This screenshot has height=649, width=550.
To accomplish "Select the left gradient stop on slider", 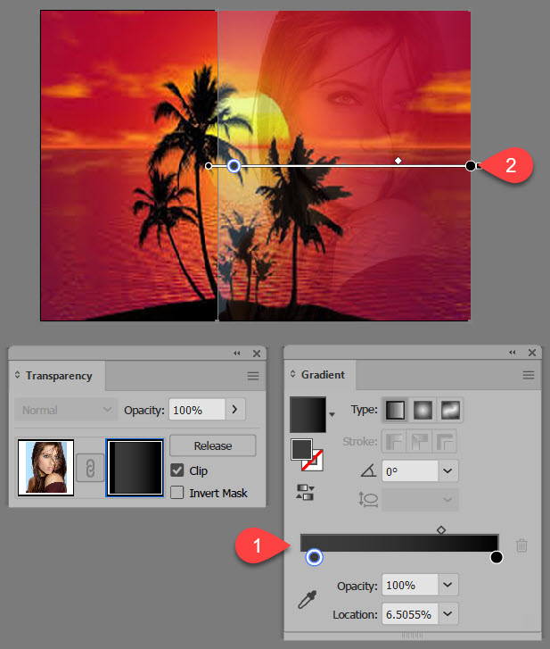I will coord(314,557).
